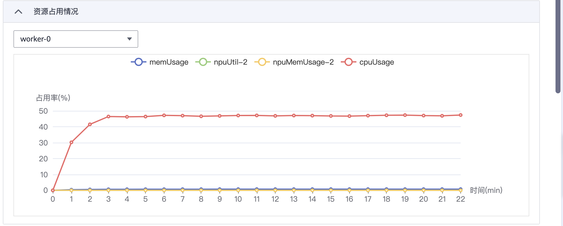Click cpuUsage data point at minute 3
The width and height of the screenshot is (563, 226).
pos(108,116)
